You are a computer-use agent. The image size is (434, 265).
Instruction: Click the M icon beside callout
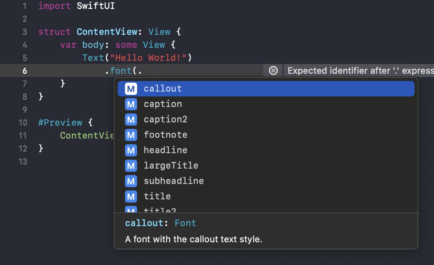tap(131, 89)
